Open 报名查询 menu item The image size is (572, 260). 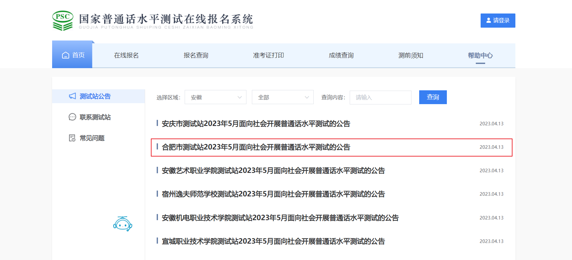pos(196,55)
